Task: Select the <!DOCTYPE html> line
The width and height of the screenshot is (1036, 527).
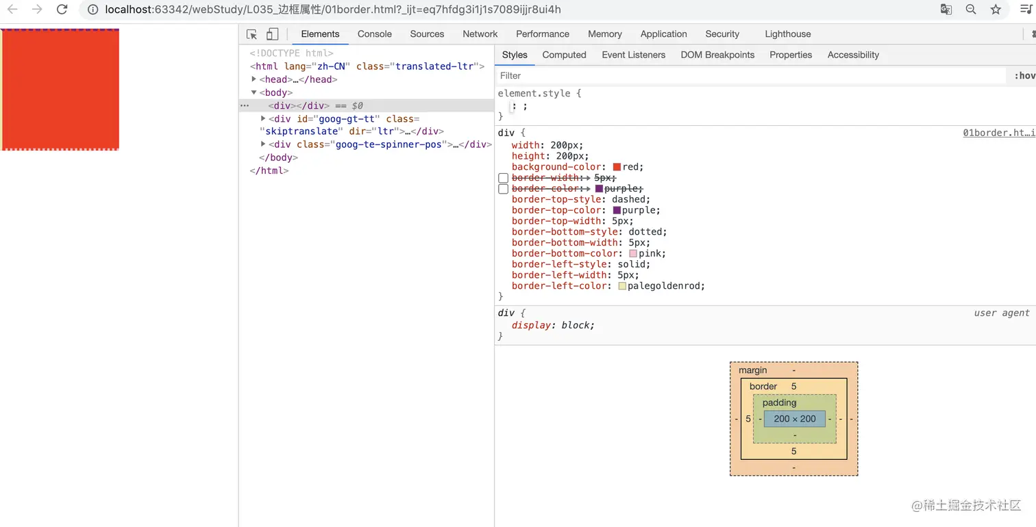Action: point(292,53)
